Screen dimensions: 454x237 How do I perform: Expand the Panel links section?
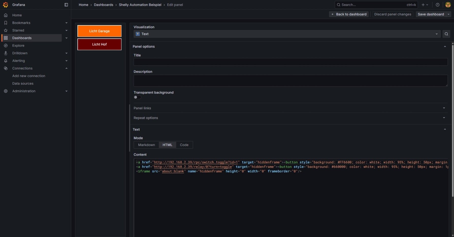(289, 108)
